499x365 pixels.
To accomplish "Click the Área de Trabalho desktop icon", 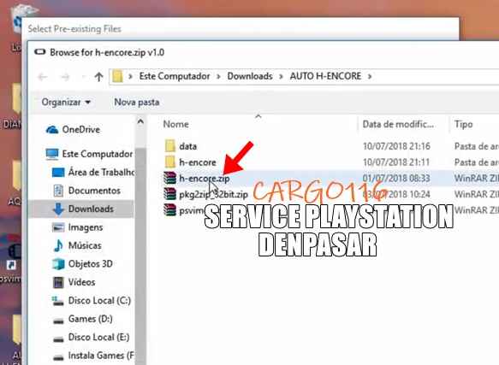I will [x=58, y=173].
